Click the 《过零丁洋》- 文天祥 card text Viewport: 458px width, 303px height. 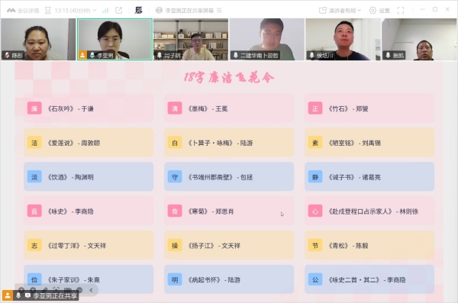[x=77, y=246]
